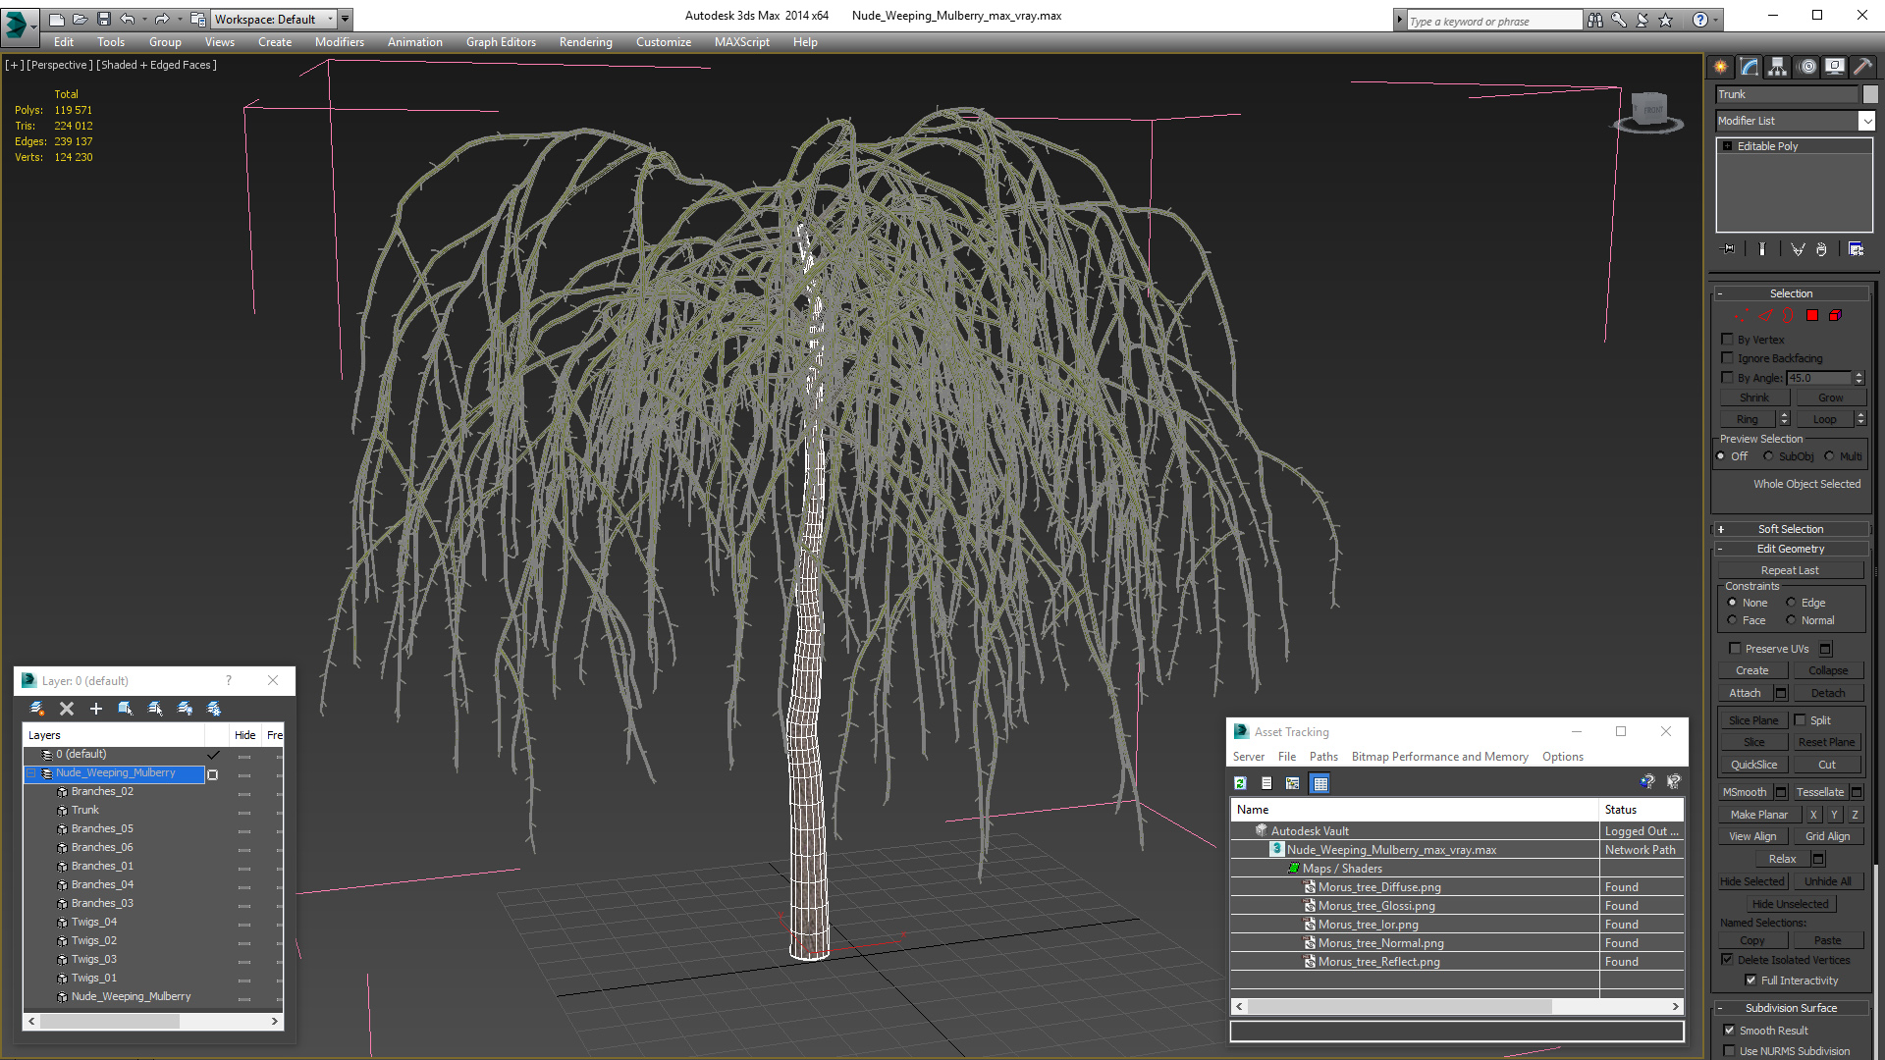This screenshot has width=1885, height=1060.
Task: Toggle Smooth Result checkbox
Action: tap(1729, 1031)
